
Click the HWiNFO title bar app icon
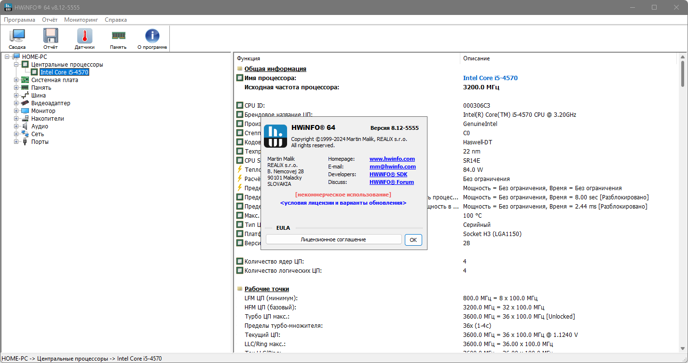click(x=8, y=8)
